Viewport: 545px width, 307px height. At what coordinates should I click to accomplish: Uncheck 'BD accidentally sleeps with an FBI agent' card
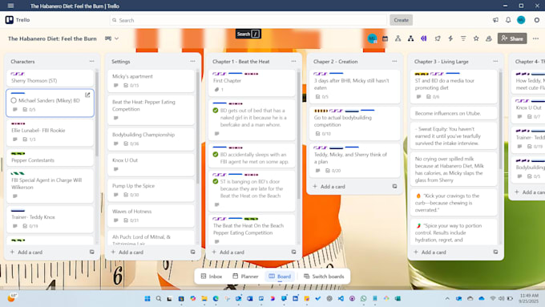pyautogui.click(x=216, y=155)
